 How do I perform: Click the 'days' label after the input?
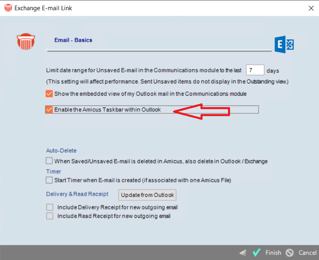pyautogui.click(x=273, y=71)
